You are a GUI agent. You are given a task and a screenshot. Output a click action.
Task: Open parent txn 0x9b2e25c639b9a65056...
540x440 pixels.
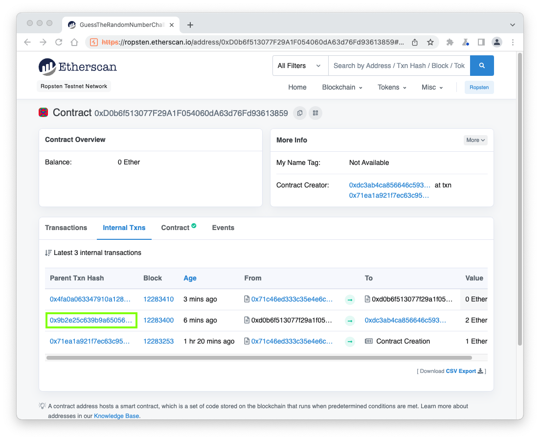point(91,320)
